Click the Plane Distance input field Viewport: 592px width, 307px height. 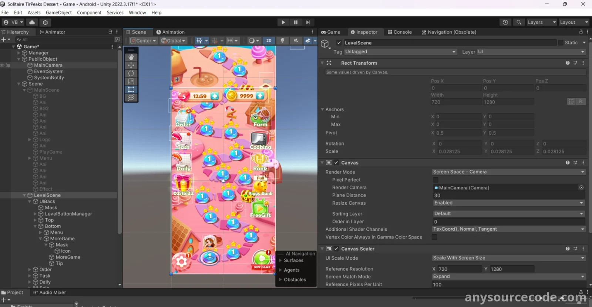click(x=508, y=195)
